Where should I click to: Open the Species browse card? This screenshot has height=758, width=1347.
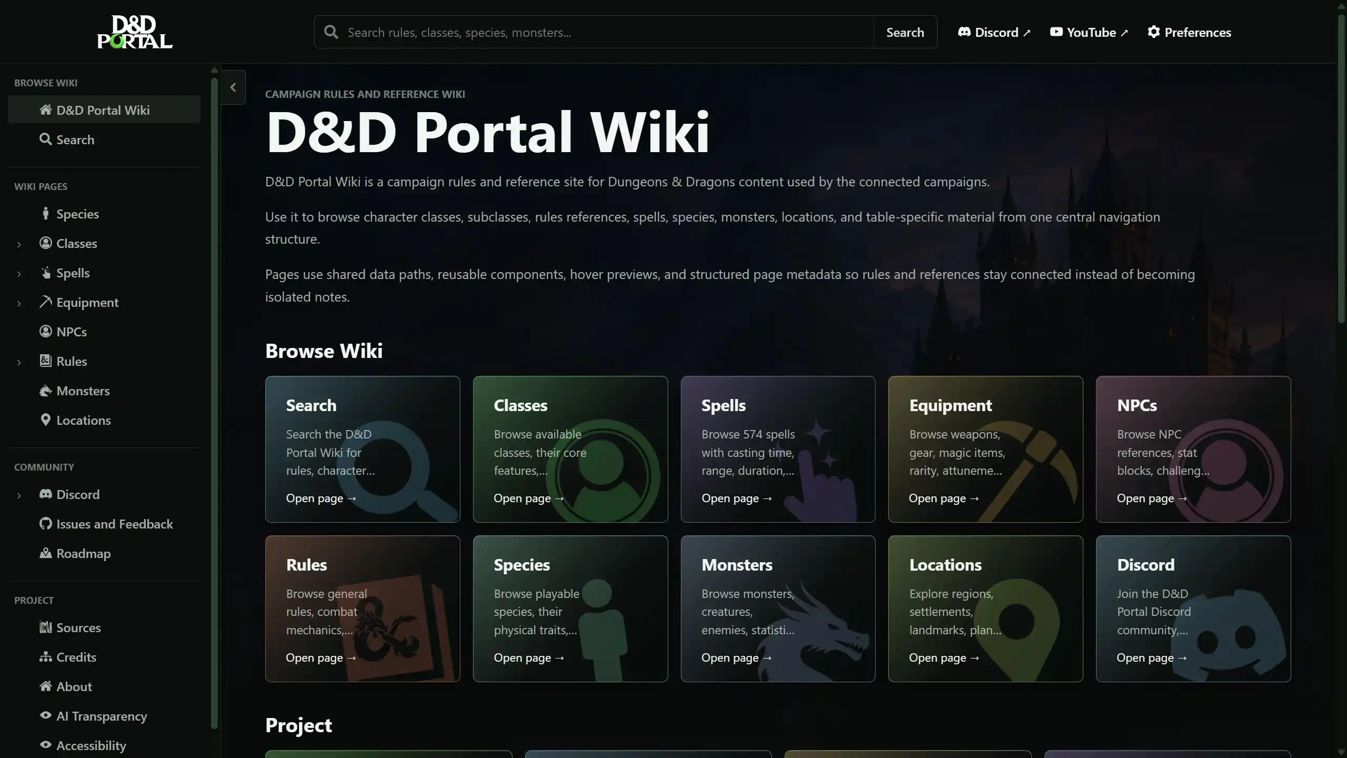pyautogui.click(x=570, y=609)
